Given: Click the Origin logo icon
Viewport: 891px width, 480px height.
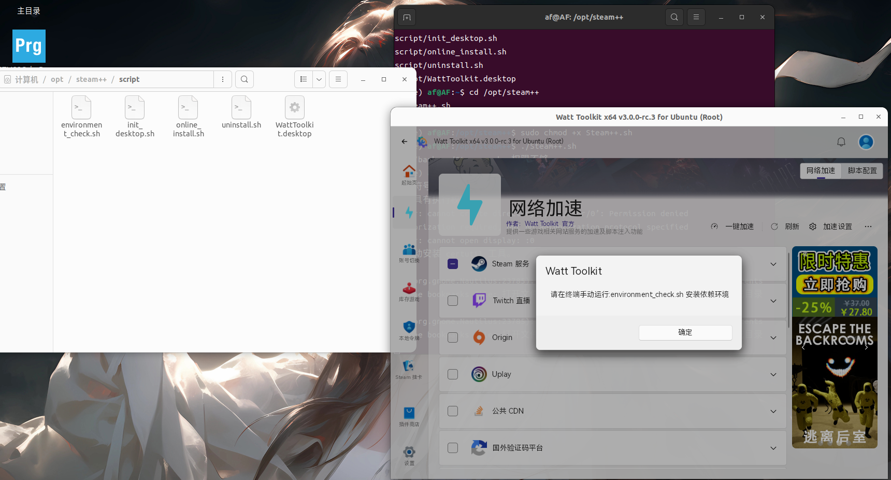Looking at the screenshot, I should [479, 337].
